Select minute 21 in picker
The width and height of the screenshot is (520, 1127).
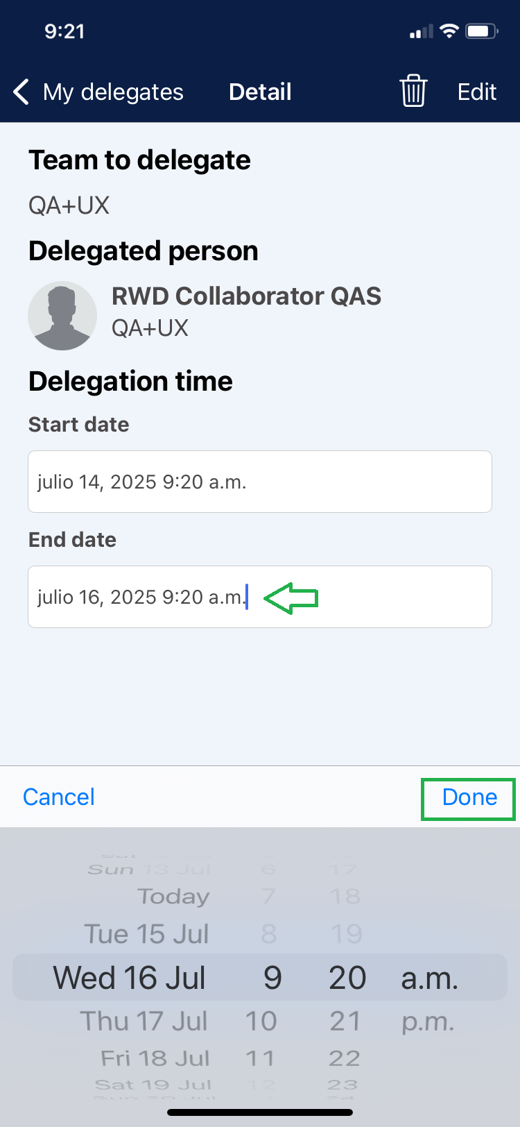pyautogui.click(x=345, y=1021)
